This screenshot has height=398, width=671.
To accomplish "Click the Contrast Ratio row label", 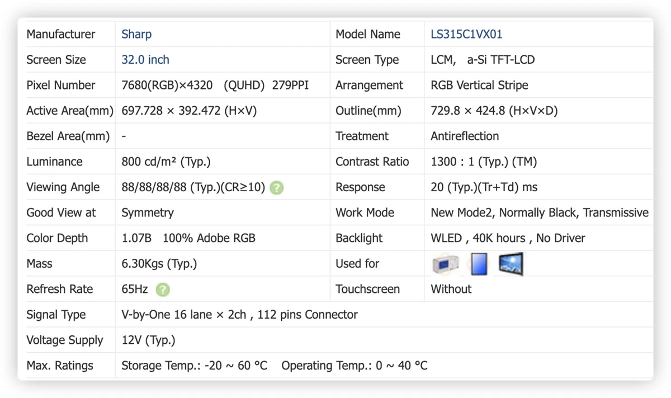I will tap(372, 162).
